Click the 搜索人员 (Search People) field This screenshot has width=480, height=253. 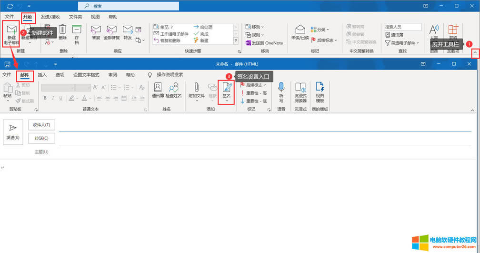(x=403, y=27)
